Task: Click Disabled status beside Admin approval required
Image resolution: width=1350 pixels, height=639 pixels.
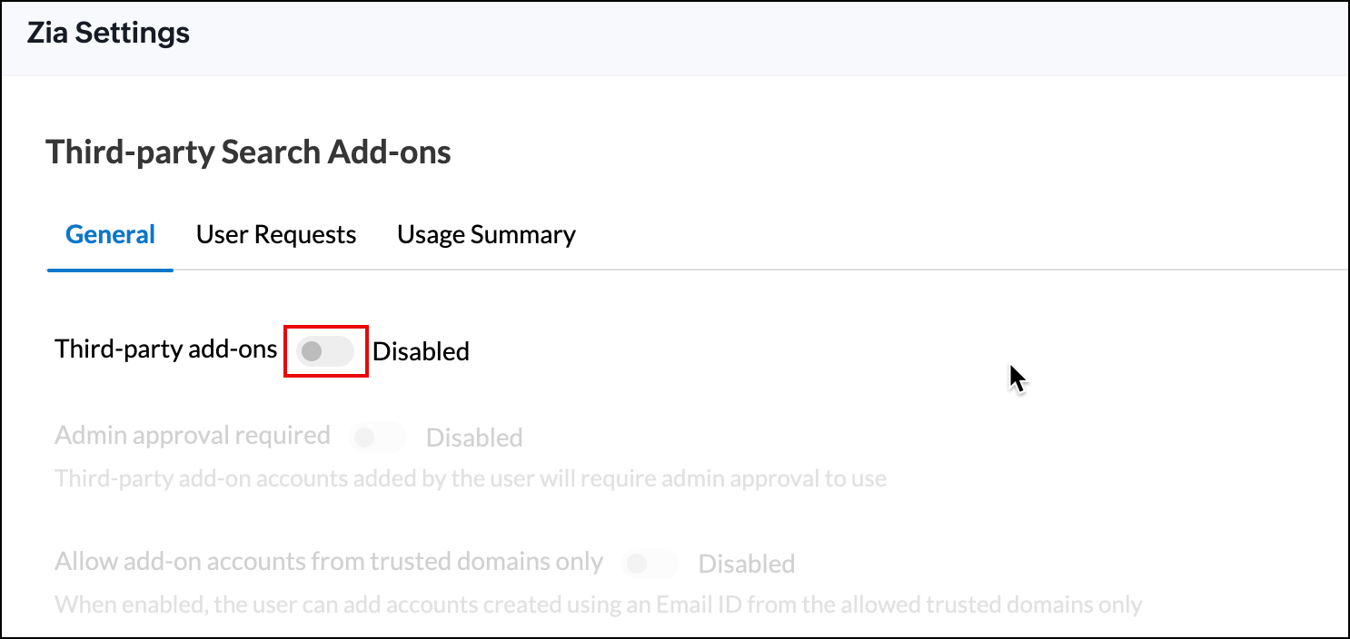Action: coord(474,438)
